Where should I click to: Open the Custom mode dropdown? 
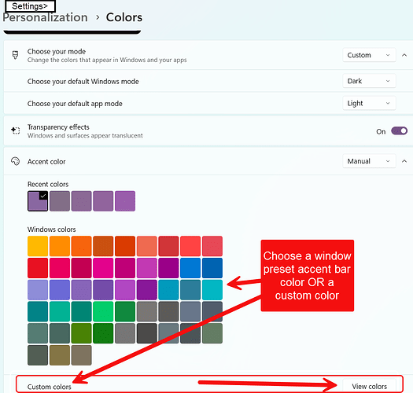tap(369, 55)
